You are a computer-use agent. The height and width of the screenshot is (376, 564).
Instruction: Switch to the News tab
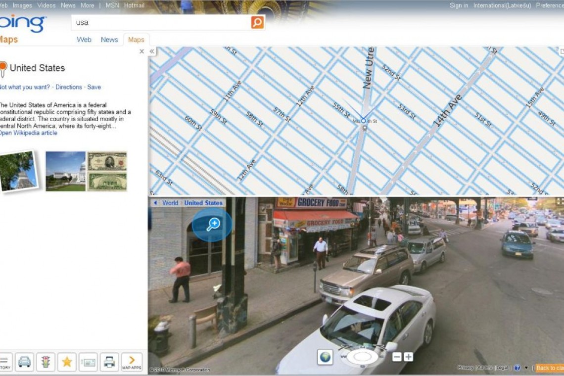pos(109,40)
